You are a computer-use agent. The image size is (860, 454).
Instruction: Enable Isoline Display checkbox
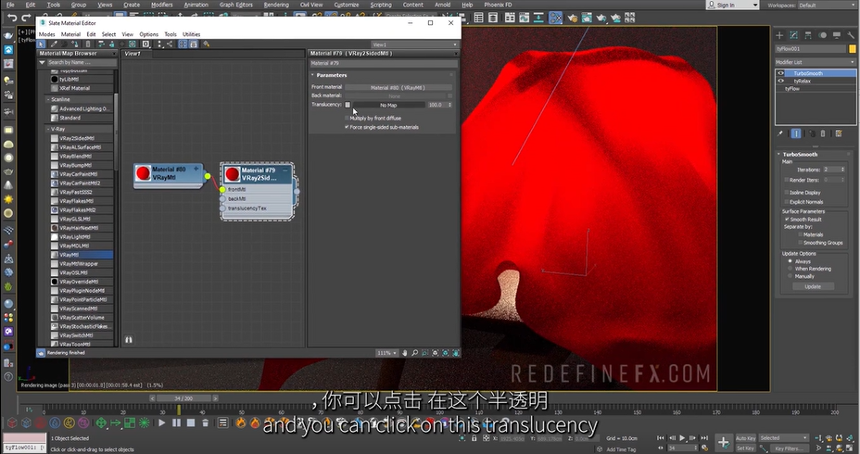point(787,193)
